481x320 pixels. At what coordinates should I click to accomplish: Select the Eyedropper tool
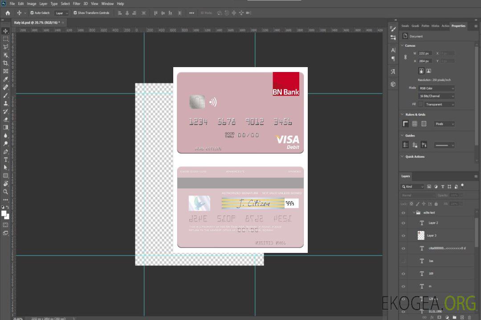point(5,79)
